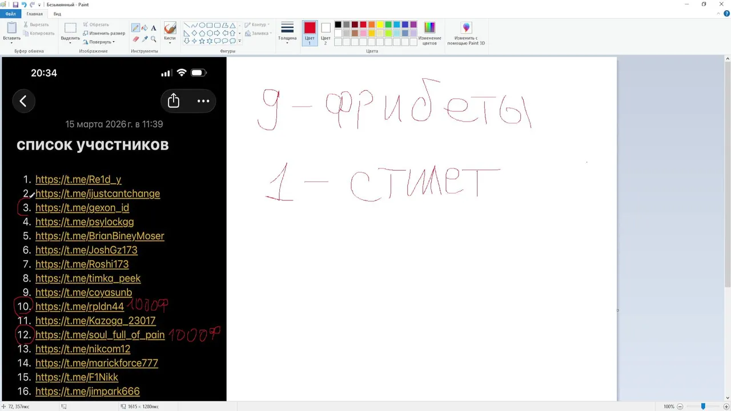Pick the black color swatch

[338, 25]
